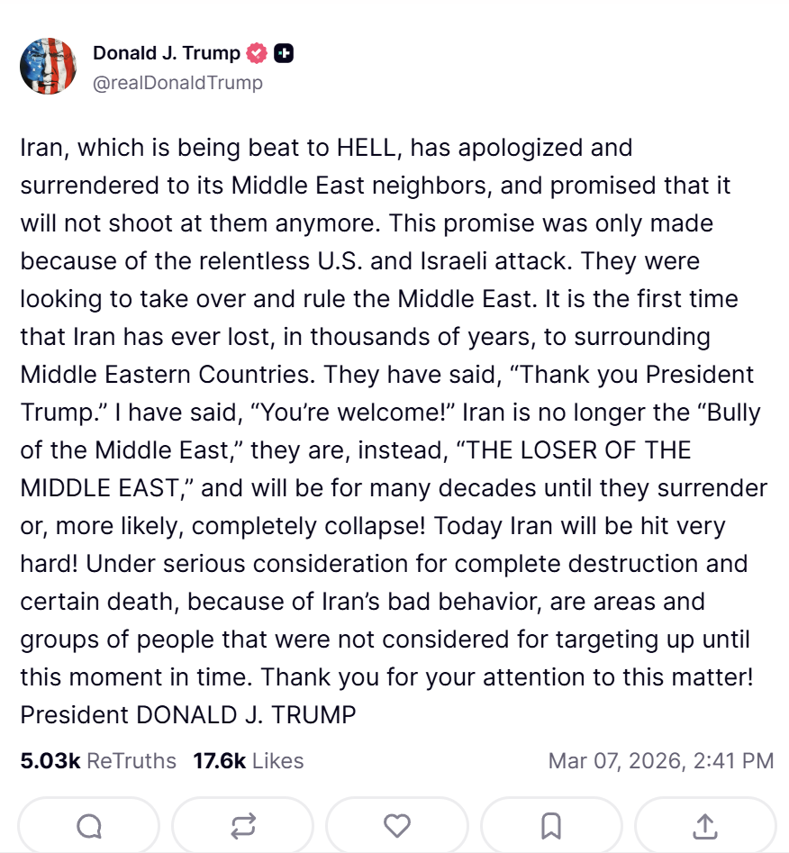View the 17.6k Likes list
Image resolution: width=789 pixels, height=853 pixels.
point(248,761)
